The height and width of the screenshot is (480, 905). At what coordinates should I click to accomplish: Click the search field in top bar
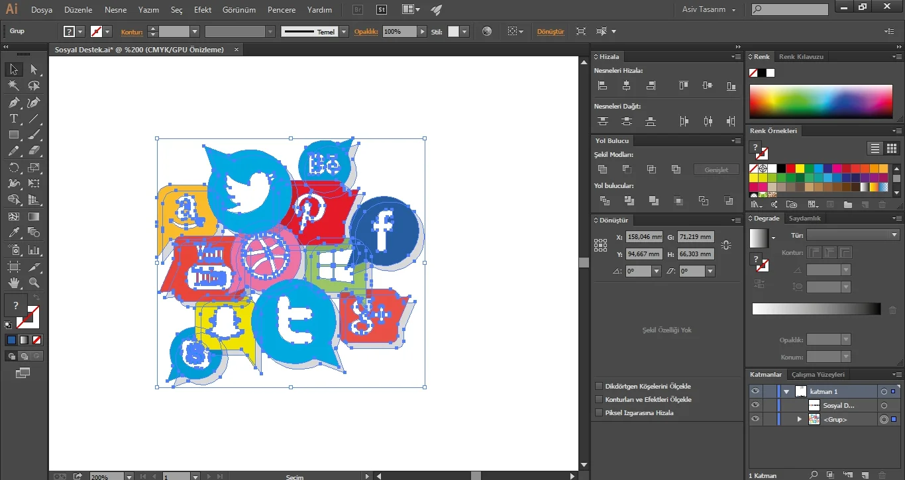pyautogui.click(x=790, y=9)
